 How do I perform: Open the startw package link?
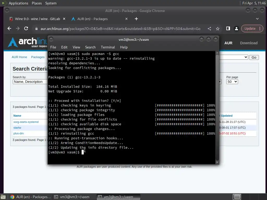point(17,128)
